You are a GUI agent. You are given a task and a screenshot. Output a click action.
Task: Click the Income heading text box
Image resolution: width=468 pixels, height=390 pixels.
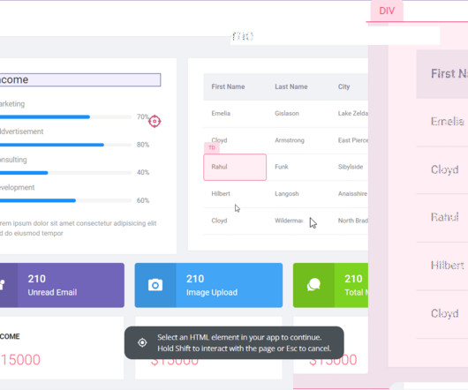(80, 80)
